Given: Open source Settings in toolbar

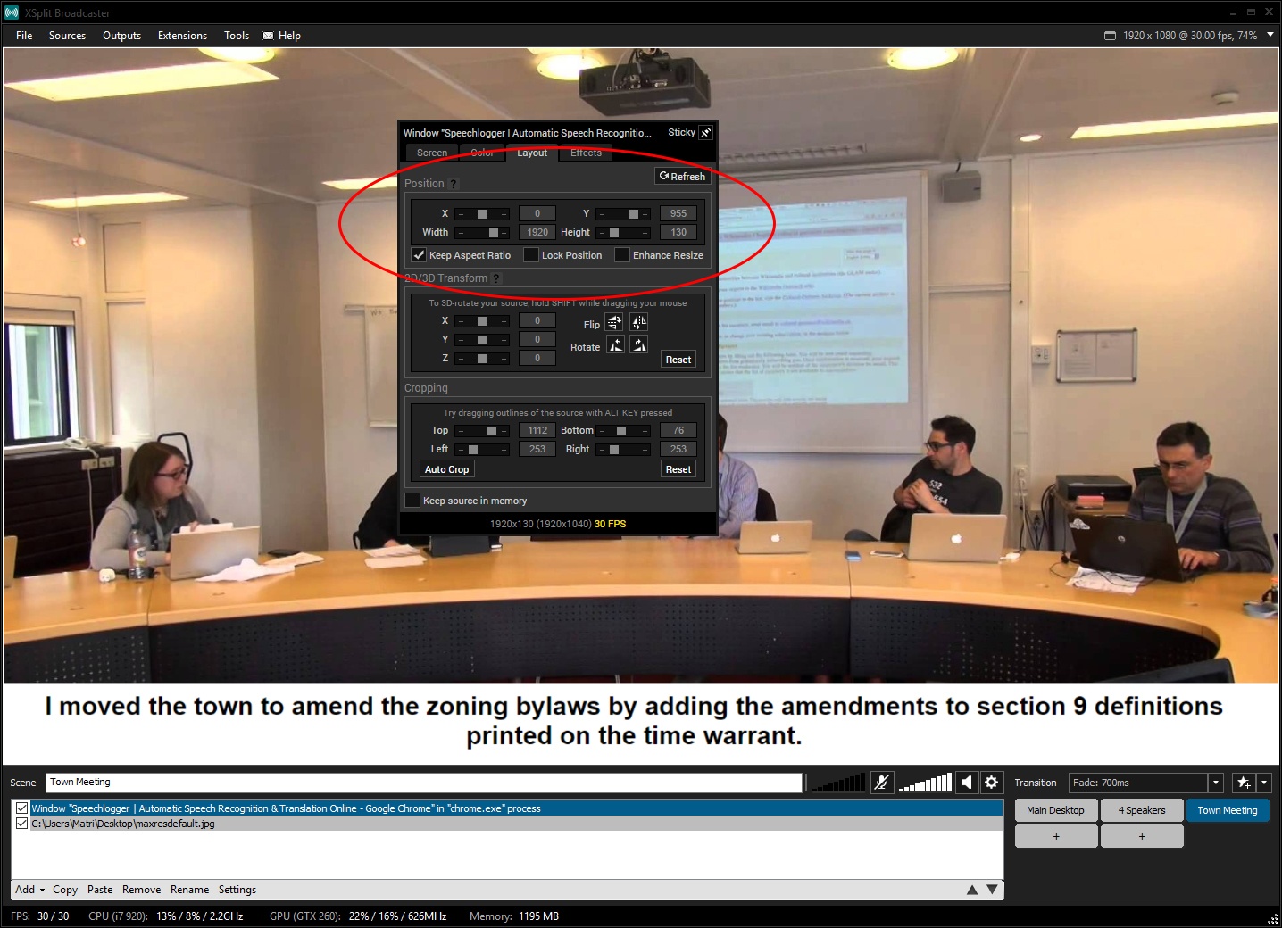Looking at the screenshot, I should tap(237, 890).
